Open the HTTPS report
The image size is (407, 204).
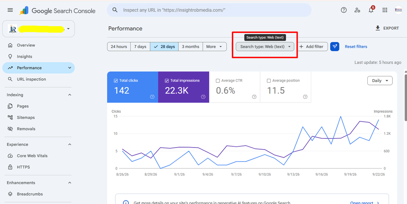[x=39, y=167]
